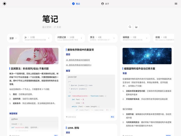Click code line var removeDuplicates

click(x=87, y=96)
